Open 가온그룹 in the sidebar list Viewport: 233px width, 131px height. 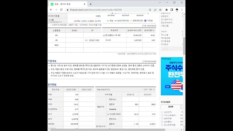165,26
